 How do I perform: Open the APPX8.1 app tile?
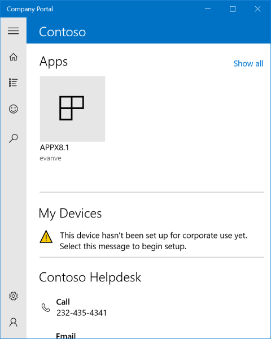point(72,109)
